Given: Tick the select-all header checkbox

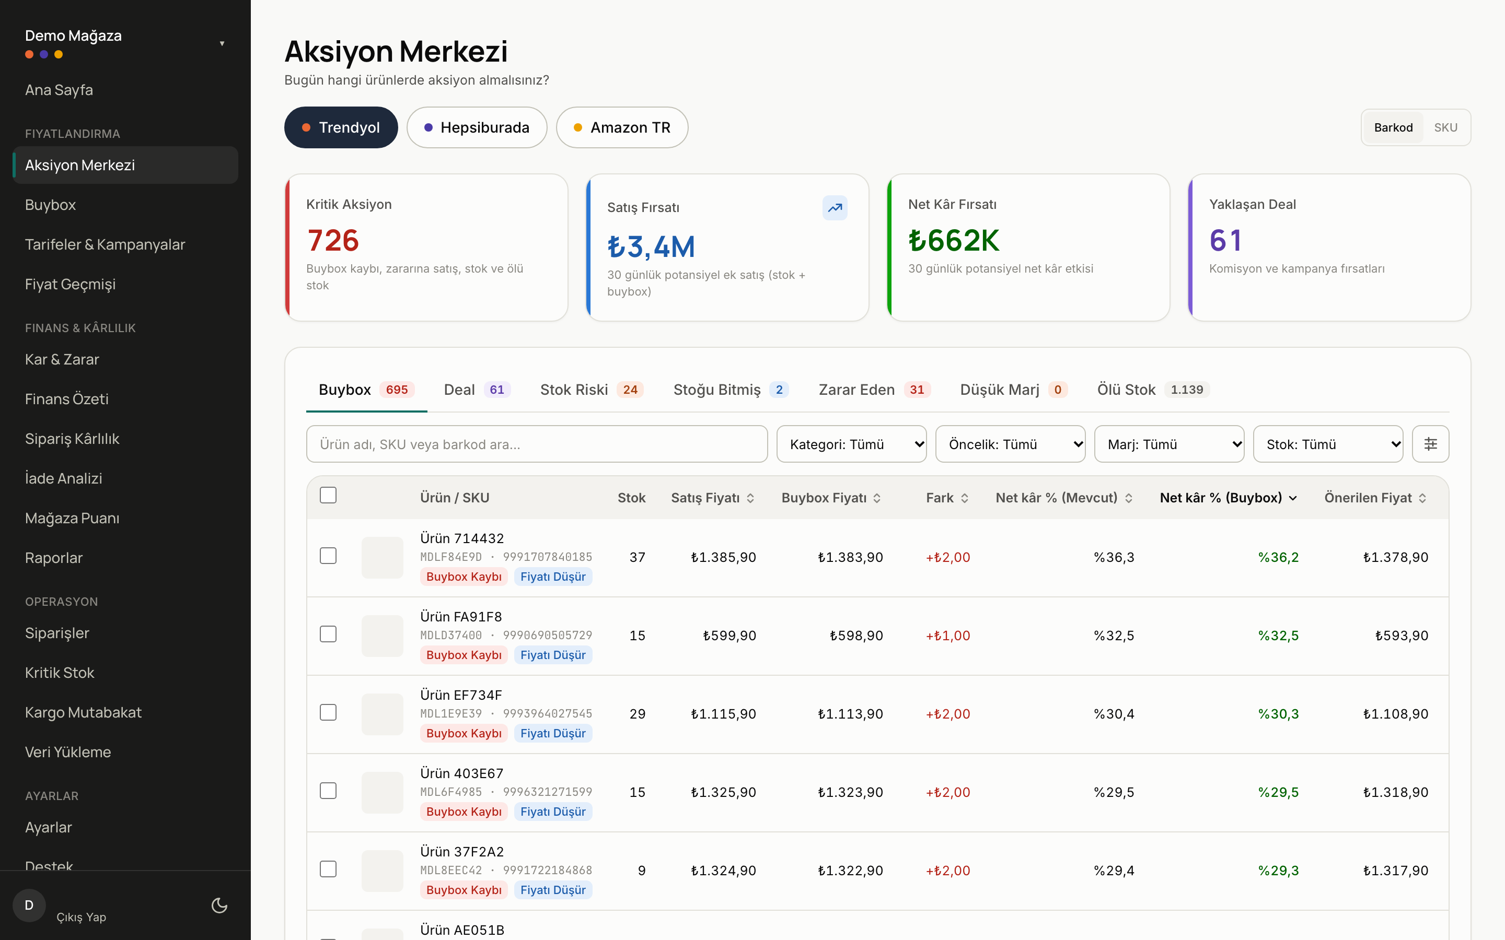Looking at the screenshot, I should pyautogui.click(x=328, y=495).
